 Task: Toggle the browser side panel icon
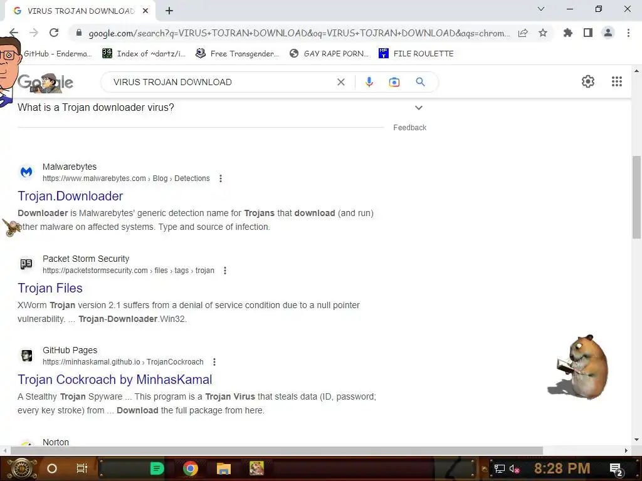click(x=588, y=33)
